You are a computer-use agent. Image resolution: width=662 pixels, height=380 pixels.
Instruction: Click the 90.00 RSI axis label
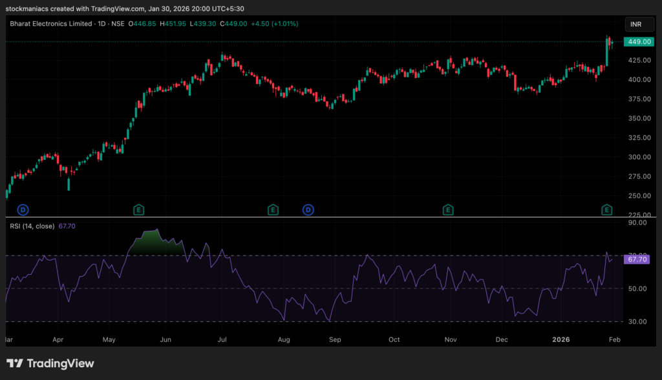[637, 223]
